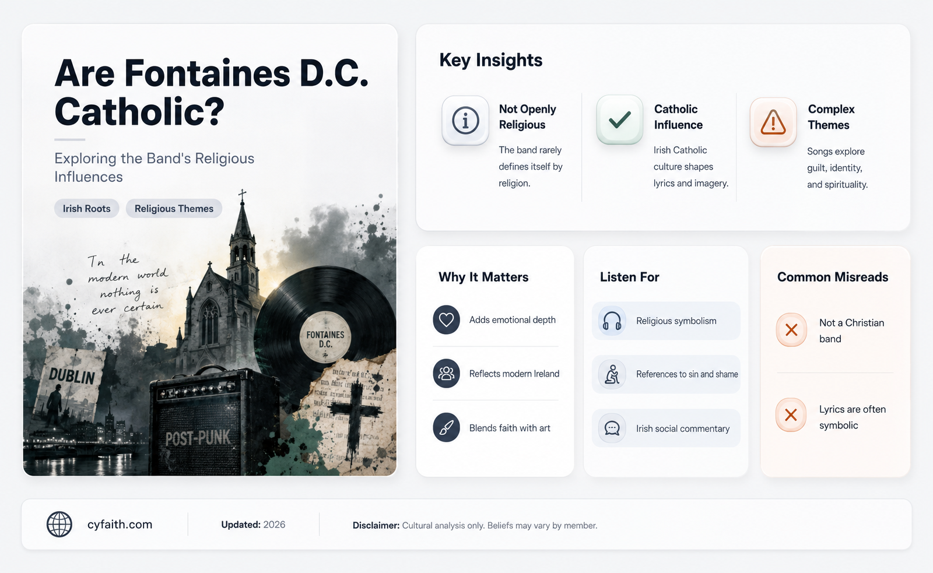Viewport: 933px width, 573px height.
Task: Click the Lyrics are often symbolic text
Action: [x=853, y=417]
